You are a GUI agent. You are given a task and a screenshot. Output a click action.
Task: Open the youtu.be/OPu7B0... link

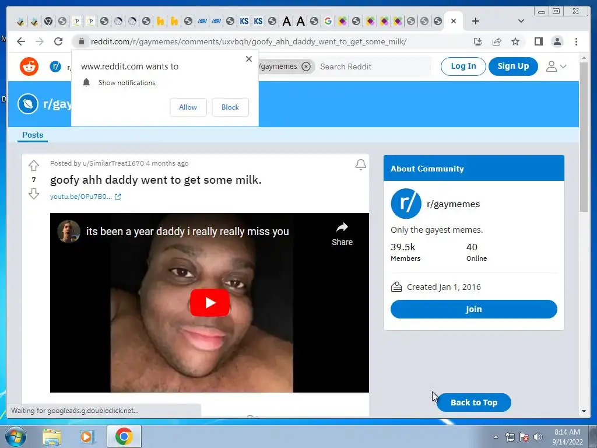(85, 197)
